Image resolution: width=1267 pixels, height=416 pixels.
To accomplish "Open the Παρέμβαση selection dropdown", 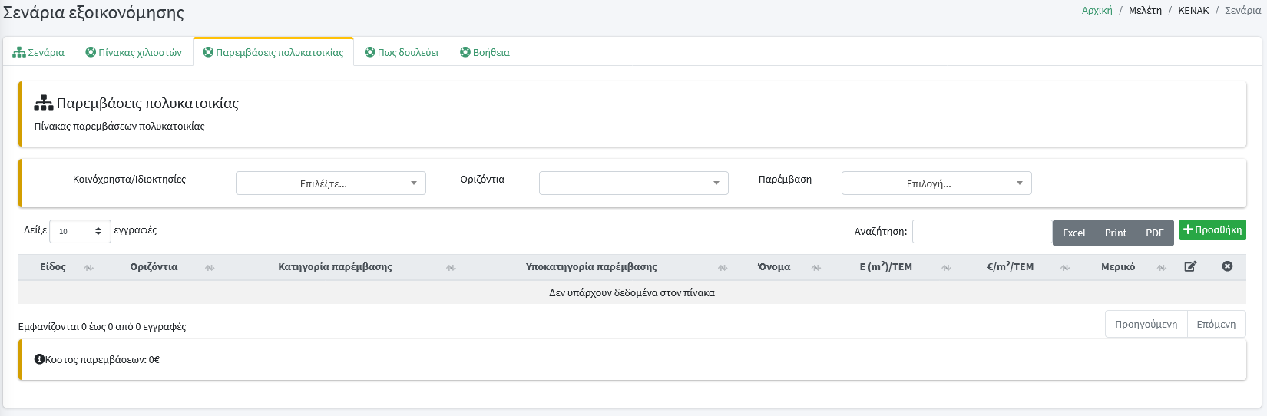I will pyautogui.click(x=936, y=183).
